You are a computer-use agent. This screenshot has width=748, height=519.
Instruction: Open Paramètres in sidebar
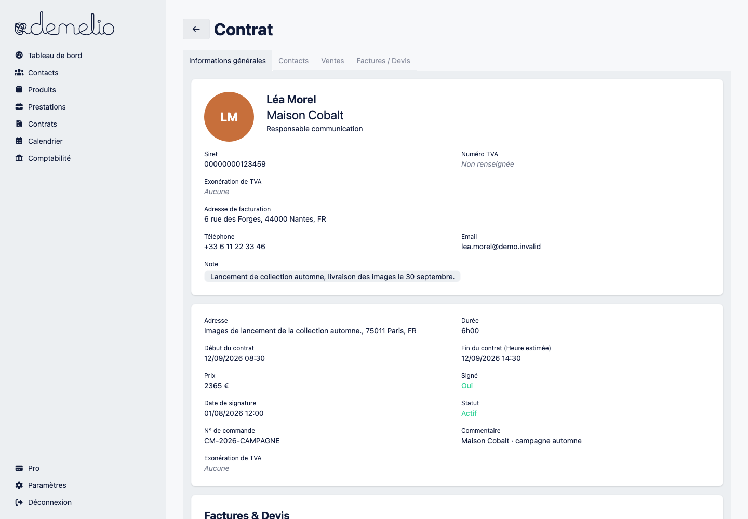pyautogui.click(x=47, y=485)
